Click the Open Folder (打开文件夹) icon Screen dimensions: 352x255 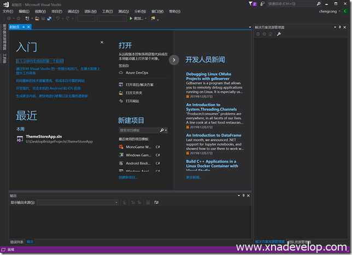pyautogui.click(x=121, y=93)
